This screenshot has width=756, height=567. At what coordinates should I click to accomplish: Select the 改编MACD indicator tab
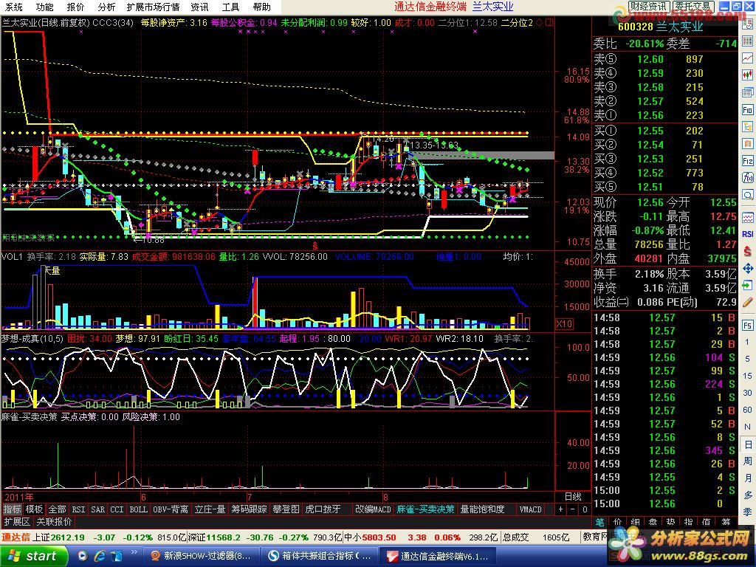click(373, 509)
